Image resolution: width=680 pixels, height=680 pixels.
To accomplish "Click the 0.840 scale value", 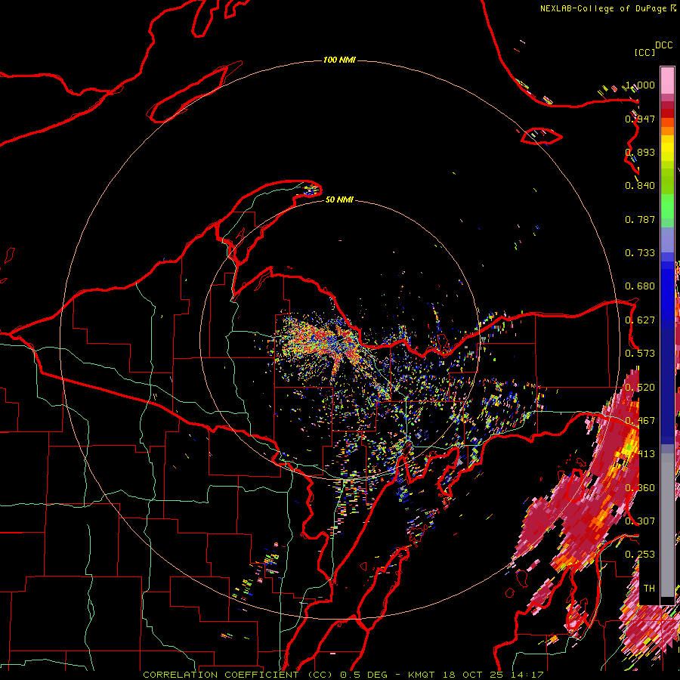I will pyautogui.click(x=640, y=186).
